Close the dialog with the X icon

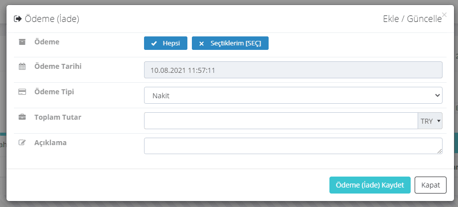(444, 14)
